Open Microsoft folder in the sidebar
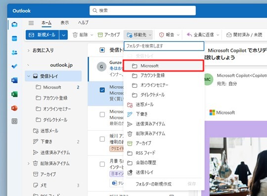This screenshot has height=196, width=267. [53, 87]
